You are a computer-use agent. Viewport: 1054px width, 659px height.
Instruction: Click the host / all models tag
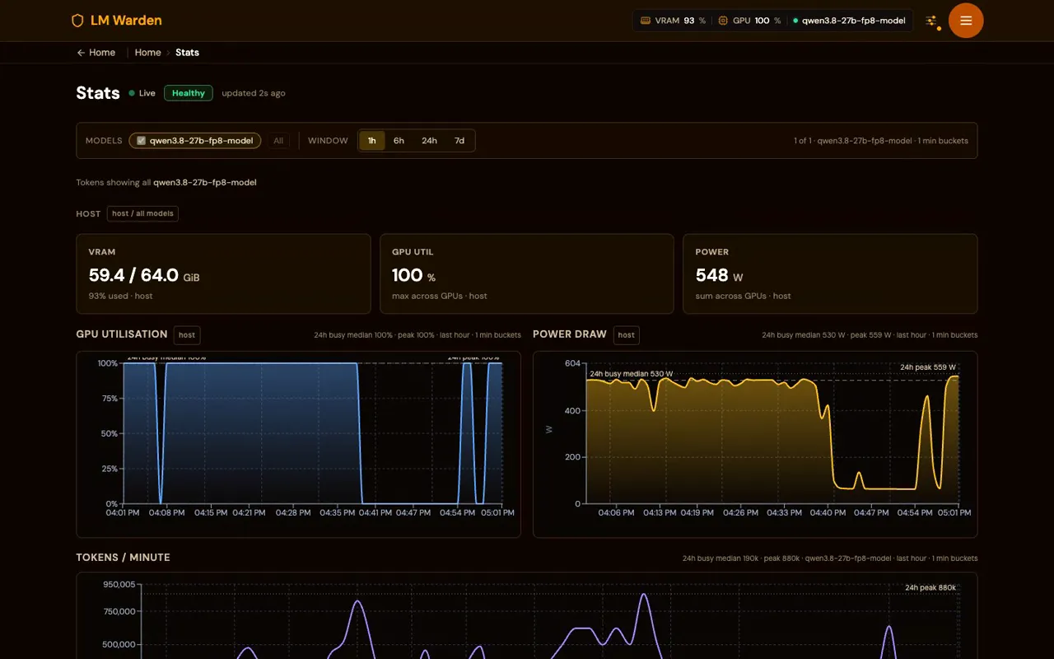click(x=143, y=213)
